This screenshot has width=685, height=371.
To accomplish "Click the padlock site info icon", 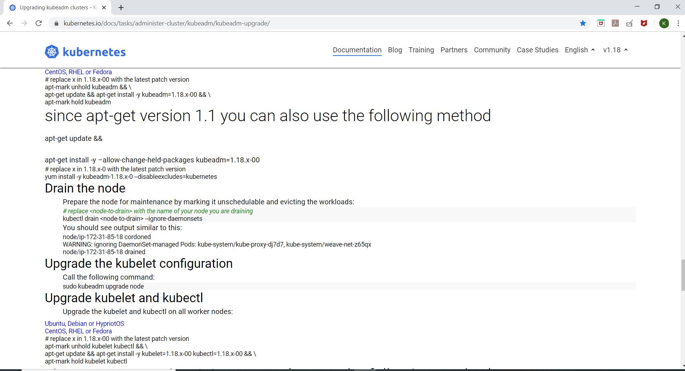I will tap(56, 23).
